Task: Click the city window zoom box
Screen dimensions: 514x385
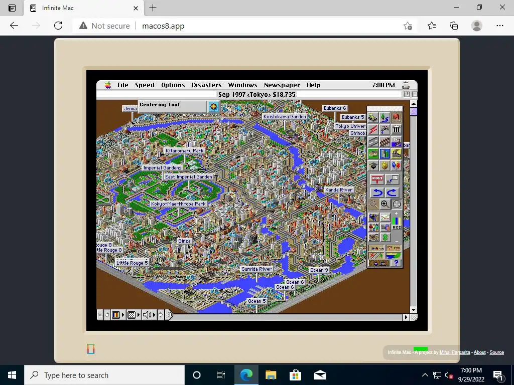Action: [x=407, y=94]
